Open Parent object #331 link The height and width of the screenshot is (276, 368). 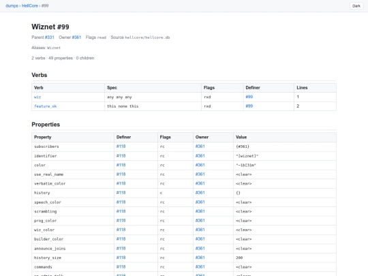pyautogui.click(x=50, y=37)
